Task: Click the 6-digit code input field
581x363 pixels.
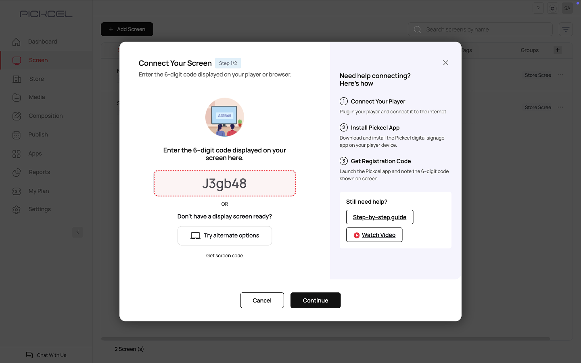Action: tap(225, 184)
